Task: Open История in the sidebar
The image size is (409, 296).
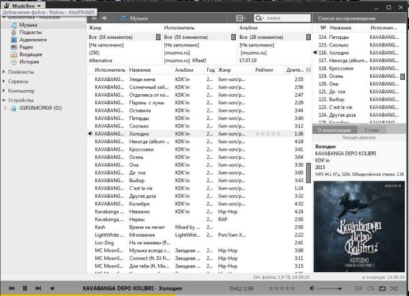Action: point(29,61)
